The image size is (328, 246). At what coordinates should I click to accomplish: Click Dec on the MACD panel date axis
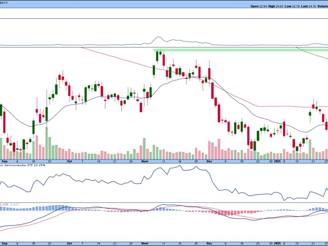(209, 244)
